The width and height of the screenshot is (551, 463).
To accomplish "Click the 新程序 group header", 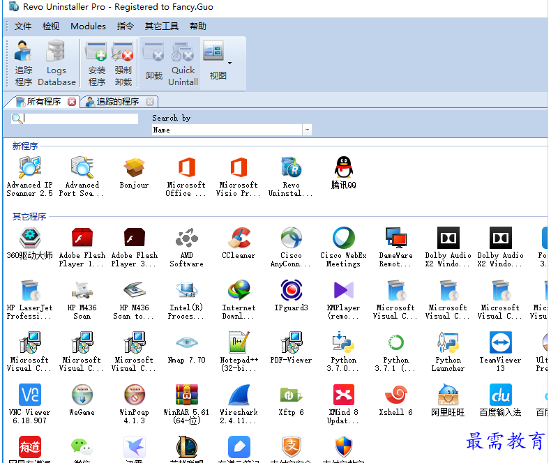I will click(25, 146).
